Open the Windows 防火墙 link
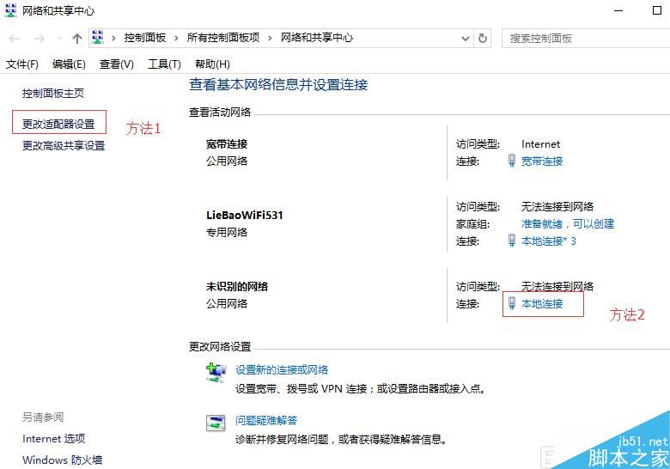Screen dimensions: 670x469 62,460
